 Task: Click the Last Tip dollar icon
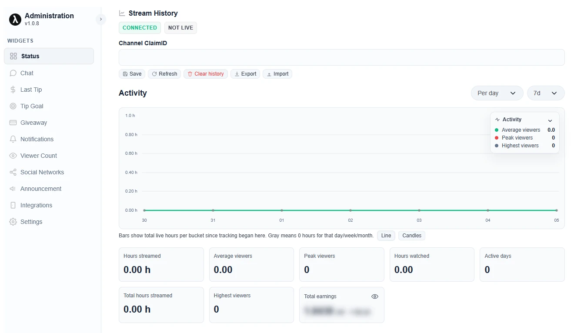13,90
